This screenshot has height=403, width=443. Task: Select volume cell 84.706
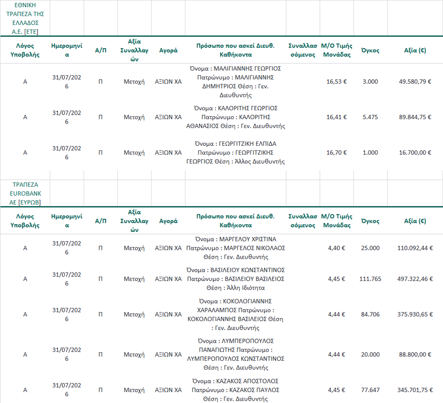tap(371, 314)
